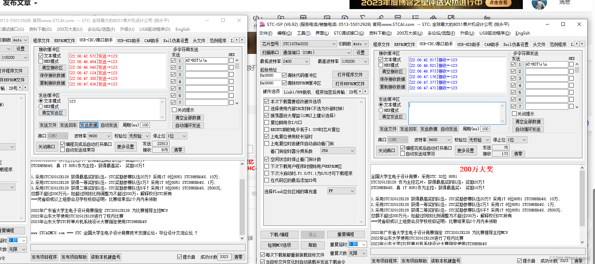Viewport: 595px width, 264px height.
Task: Toggle 文本模式 checkbox in right window receive buffer
Action: 381,60
